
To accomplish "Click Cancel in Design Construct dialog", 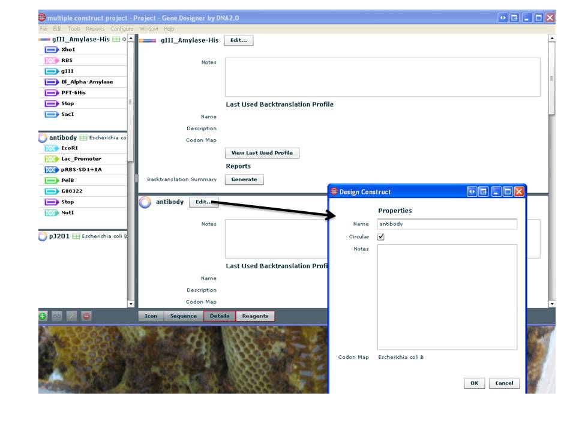I will tap(505, 383).
